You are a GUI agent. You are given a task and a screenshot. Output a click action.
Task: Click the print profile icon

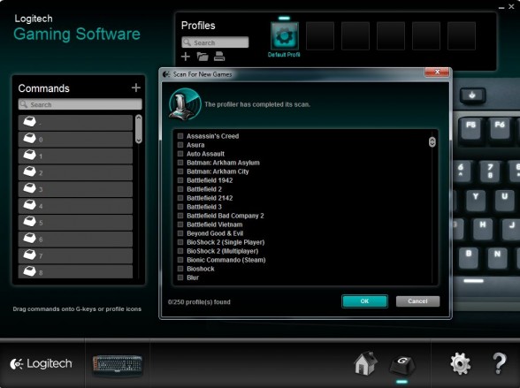[219, 57]
